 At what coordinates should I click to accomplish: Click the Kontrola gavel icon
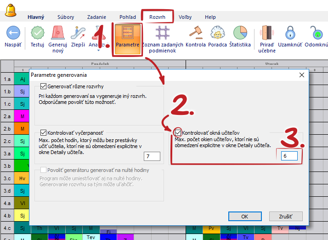[196, 33]
